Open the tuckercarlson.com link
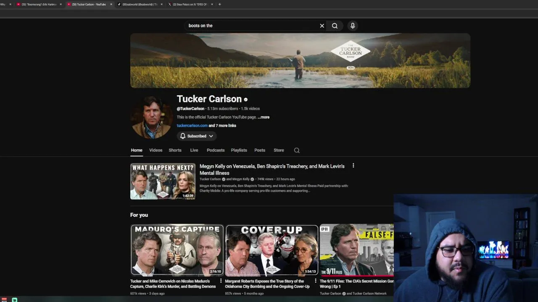The height and width of the screenshot is (302, 538). [192, 125]
